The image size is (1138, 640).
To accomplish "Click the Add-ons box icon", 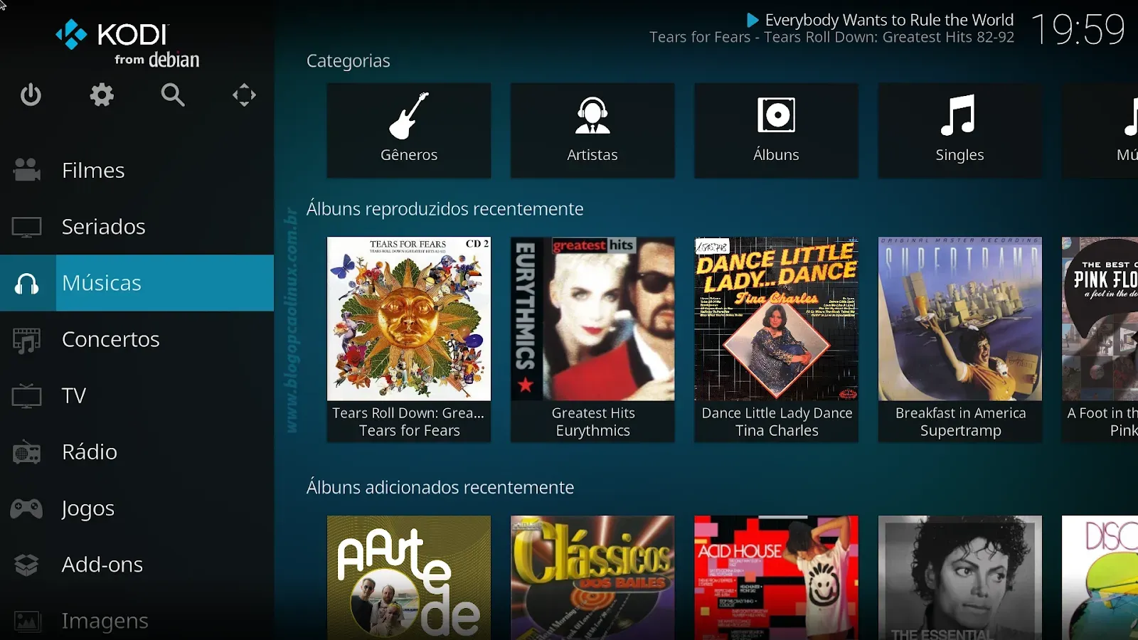I will 26,565.
